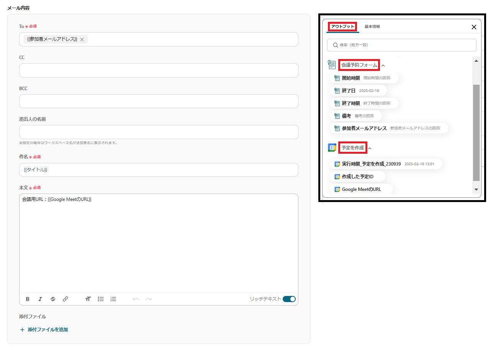
Task: Select the 開始時間 output item
Action: (364, 78)
